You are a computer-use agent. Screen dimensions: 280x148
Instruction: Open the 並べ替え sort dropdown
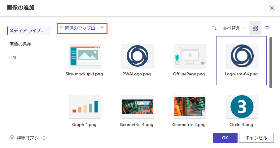234,28
